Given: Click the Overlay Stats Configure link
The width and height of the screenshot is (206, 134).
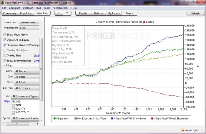Looking at the screenshot, I should 36,55.
